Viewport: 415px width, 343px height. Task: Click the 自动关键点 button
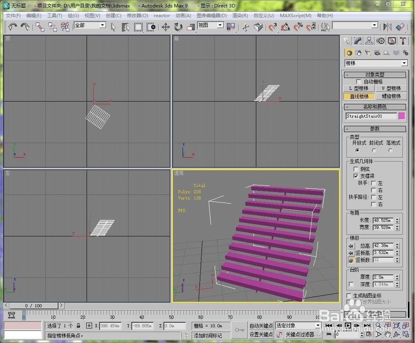point(261,326)
